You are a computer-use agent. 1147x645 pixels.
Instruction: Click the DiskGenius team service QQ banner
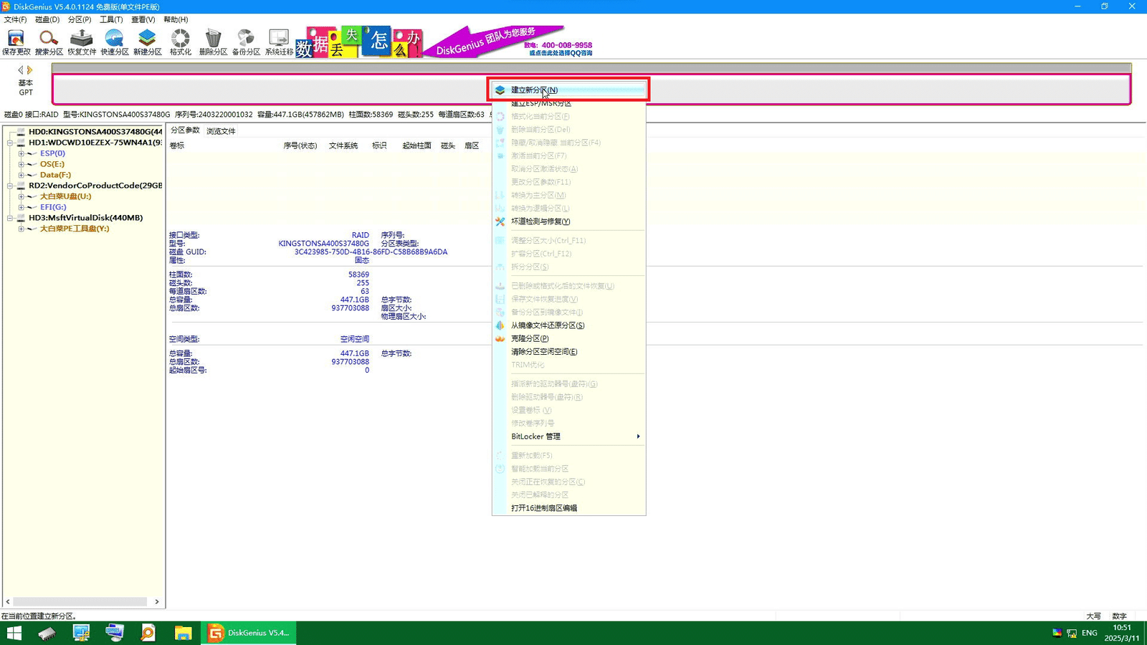tap(509, 42)
